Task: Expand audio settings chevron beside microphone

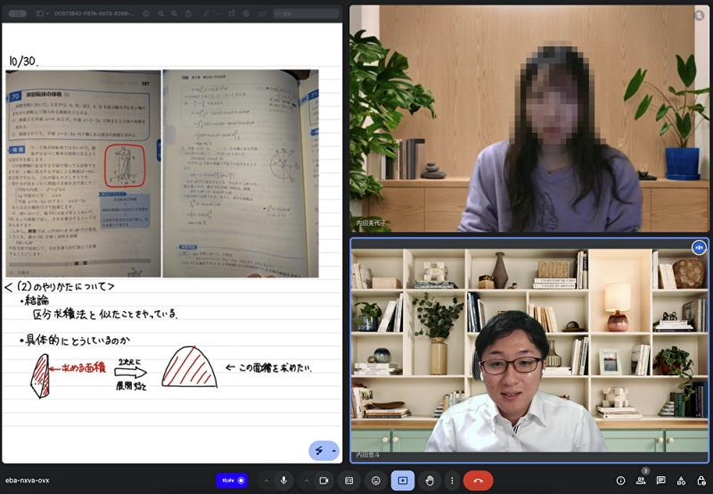Action: click(x=266, y=481)
